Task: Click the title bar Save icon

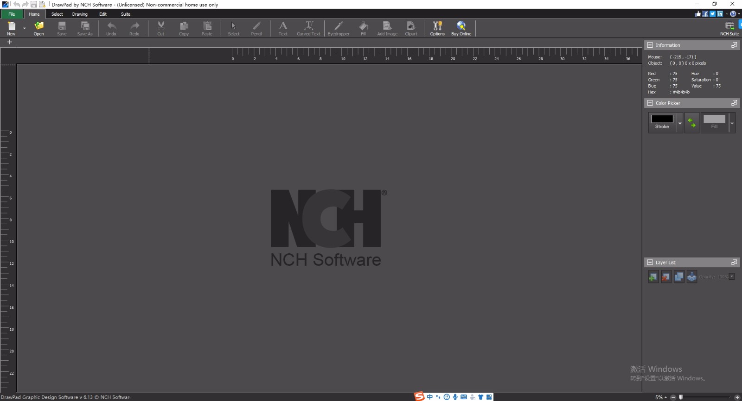Action: 33,4
